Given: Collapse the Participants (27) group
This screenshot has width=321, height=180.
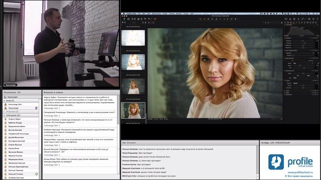Looking at the screenshot, I should (x=5, y=115).
